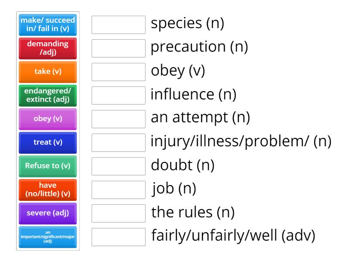Viewport: 349px width, 262px height.
Task: Click the blank box beside 'obey (v)' definition
Action: pos(119,72)
